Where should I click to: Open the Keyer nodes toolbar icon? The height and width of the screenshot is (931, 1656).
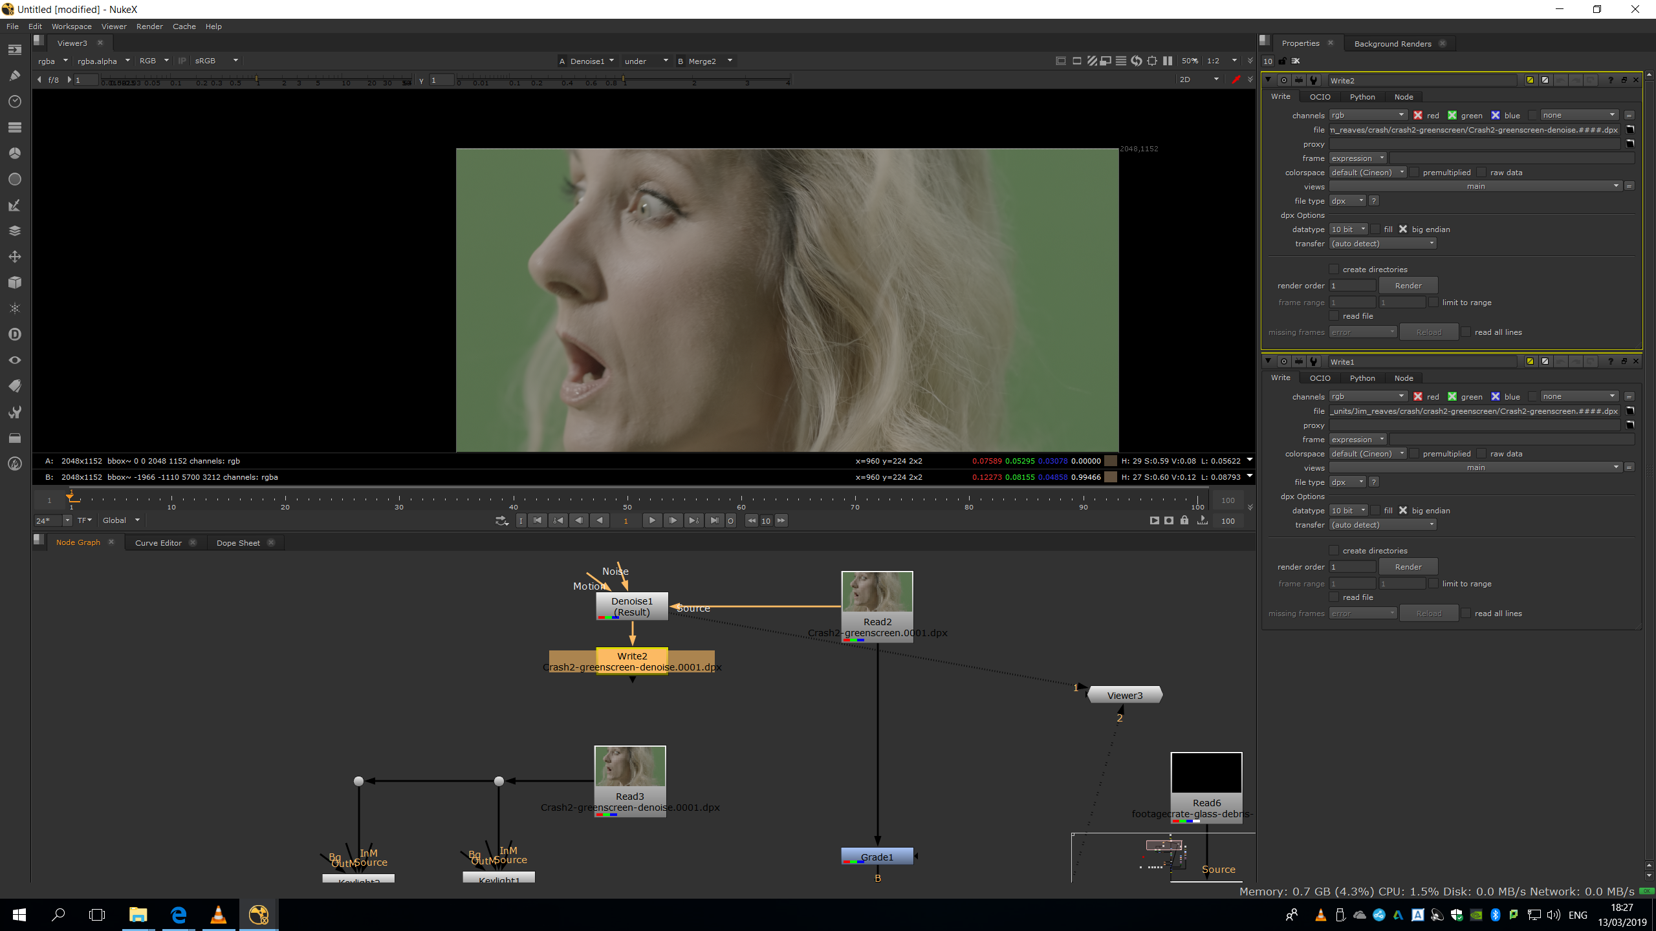pyautogui.click(x=14, y=205)
